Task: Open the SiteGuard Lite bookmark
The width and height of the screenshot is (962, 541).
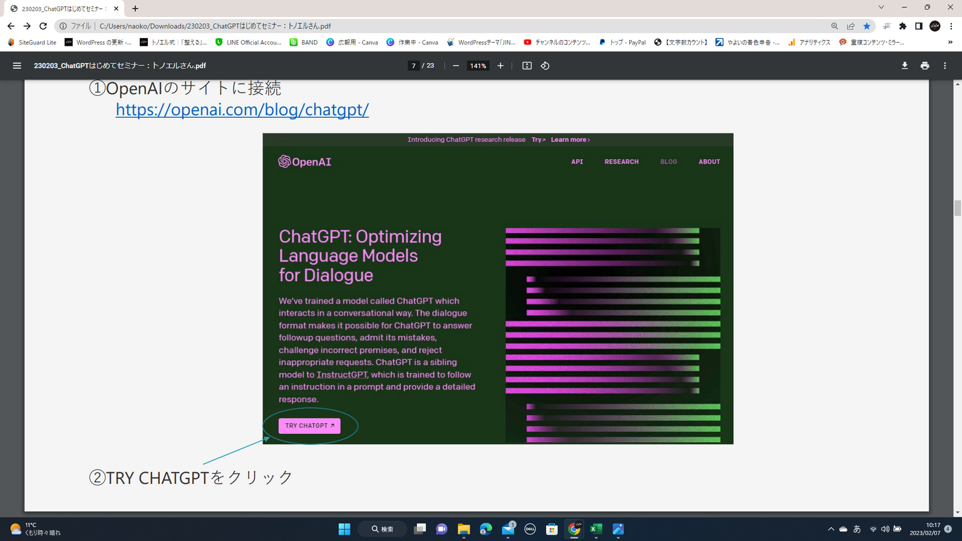Action: (32, 43)
